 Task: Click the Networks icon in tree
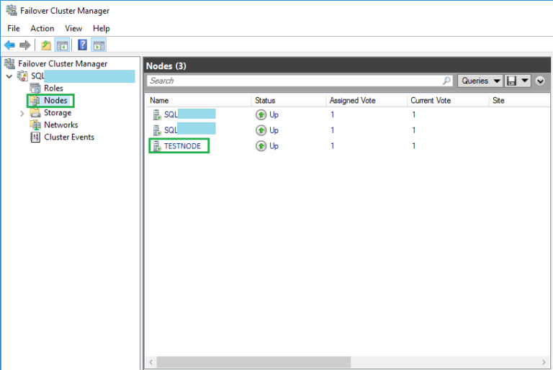pyautogui.click(x=35, y=125)
